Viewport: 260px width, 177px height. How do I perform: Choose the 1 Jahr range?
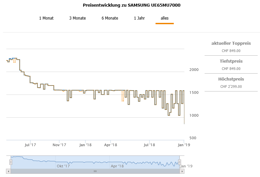pyautogui.click(x=139, y=18)
